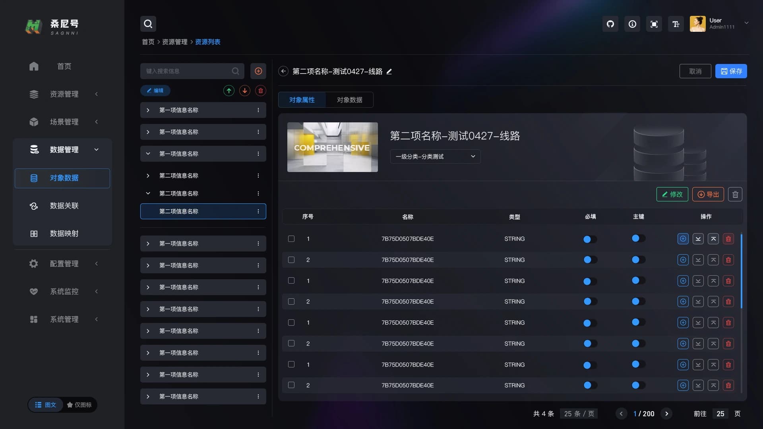
Task: Click the 保存 button
Action: click(x=731, y=71)
